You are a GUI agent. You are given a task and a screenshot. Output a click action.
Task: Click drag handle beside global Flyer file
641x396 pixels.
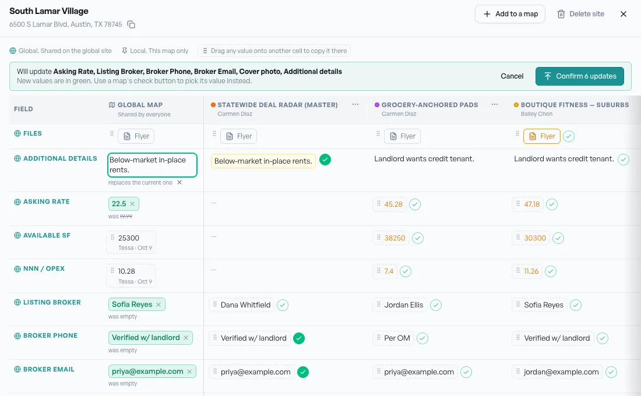click(x=112, y=133)
